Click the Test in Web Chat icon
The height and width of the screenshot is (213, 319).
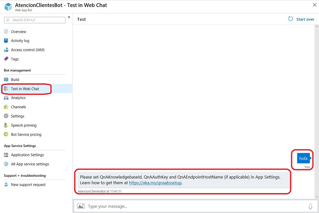6,89
